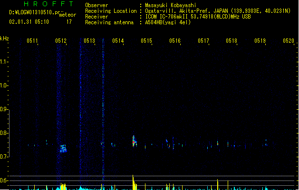
Task: Click the tallest yellow power spike after 0514
Action: point(133,182)
